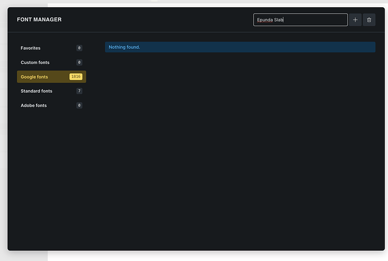Open the Custom fonts category
The height and width of the screenshot is (261, 388).
click(x=52, y=62)
